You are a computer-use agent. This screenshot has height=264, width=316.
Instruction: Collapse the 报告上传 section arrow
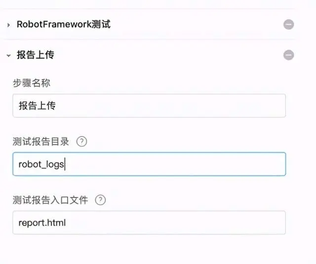pos(8,56)
